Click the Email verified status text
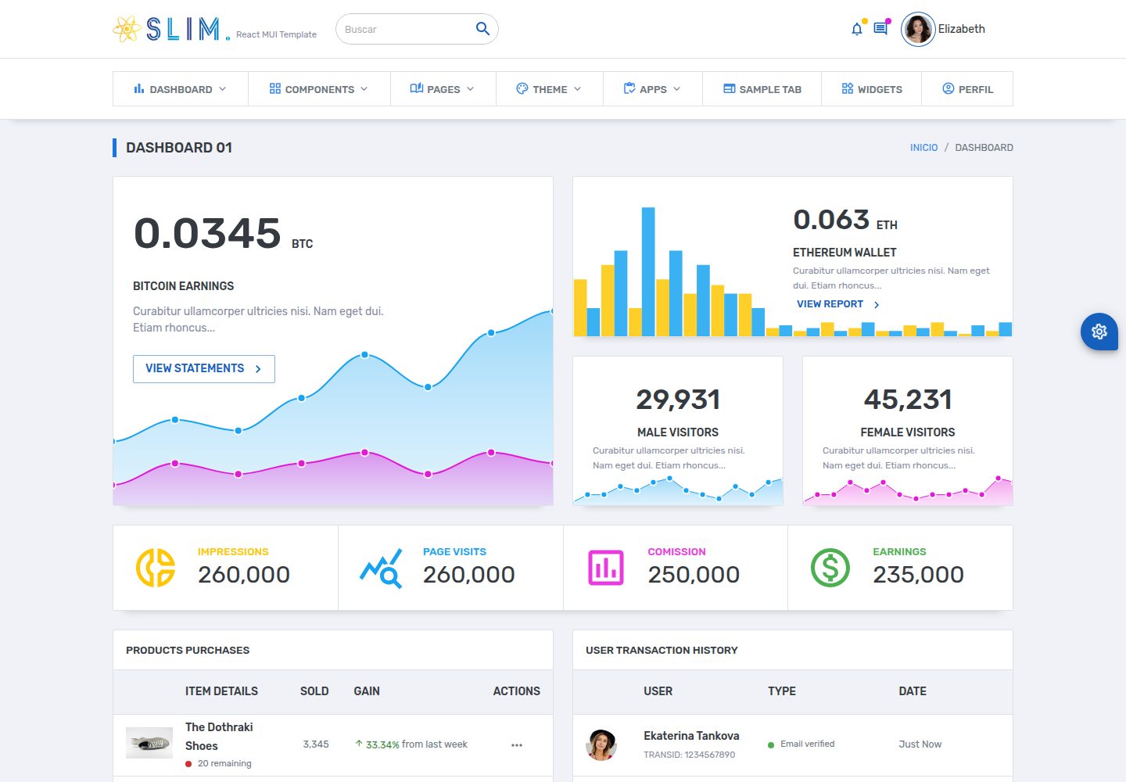1126x782 pixels. [807, 744]
